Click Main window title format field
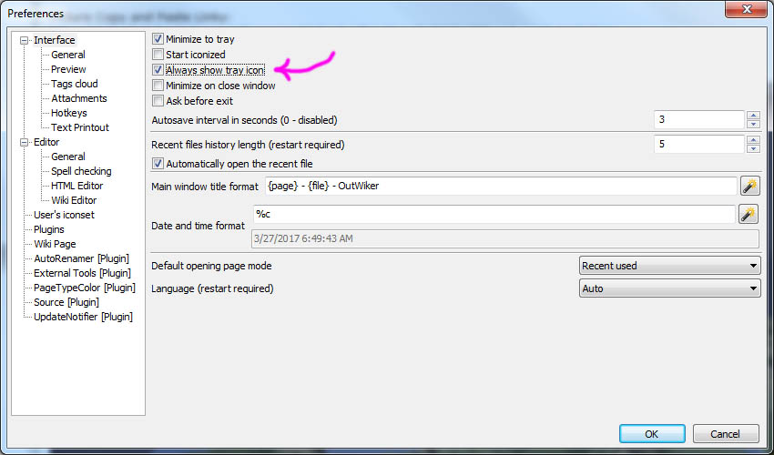Viewport: 774px width, 455px height. [501, 186]
